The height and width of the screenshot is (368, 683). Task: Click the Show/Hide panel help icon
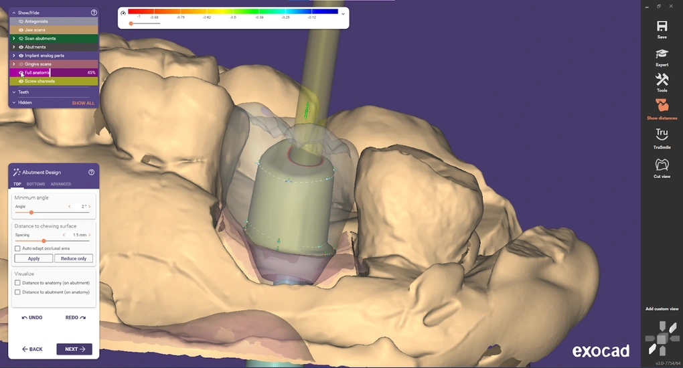(94, 13)
